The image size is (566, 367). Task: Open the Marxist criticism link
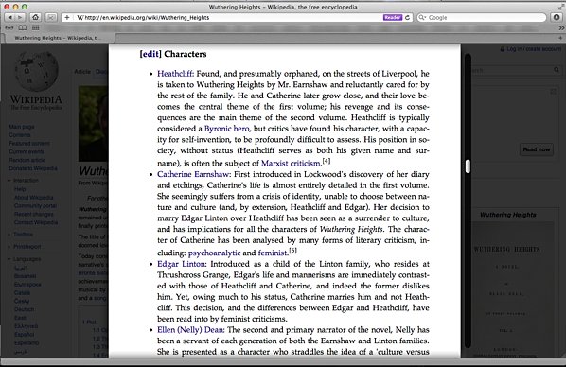pyautogui.click(x=291, y=163)
